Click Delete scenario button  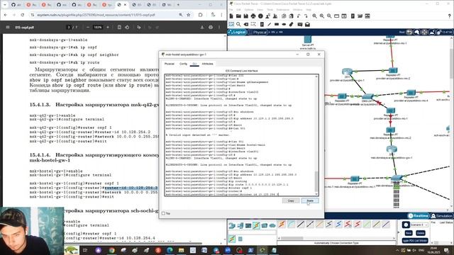[x=421, y=233]
